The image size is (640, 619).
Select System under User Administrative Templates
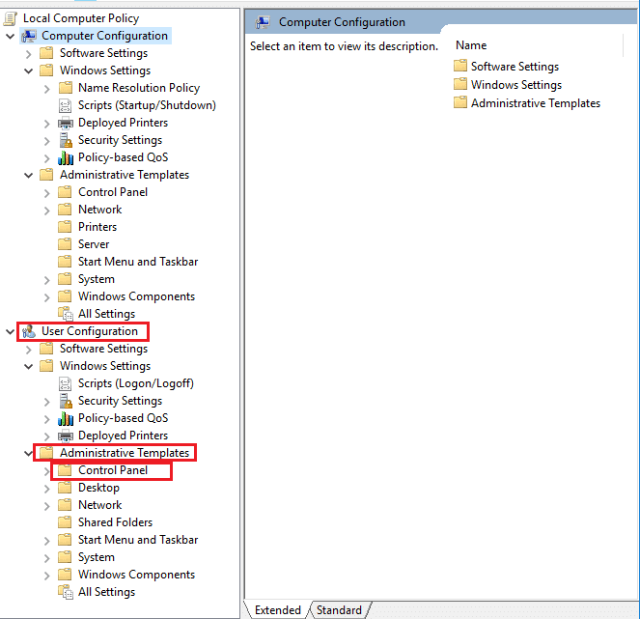(97, 557)
